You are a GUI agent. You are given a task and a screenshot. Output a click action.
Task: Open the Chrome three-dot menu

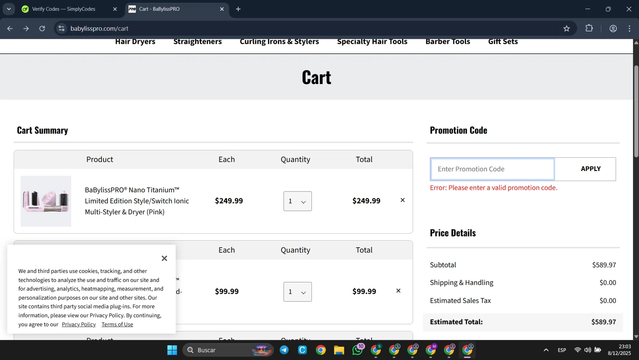pos(630,29)
